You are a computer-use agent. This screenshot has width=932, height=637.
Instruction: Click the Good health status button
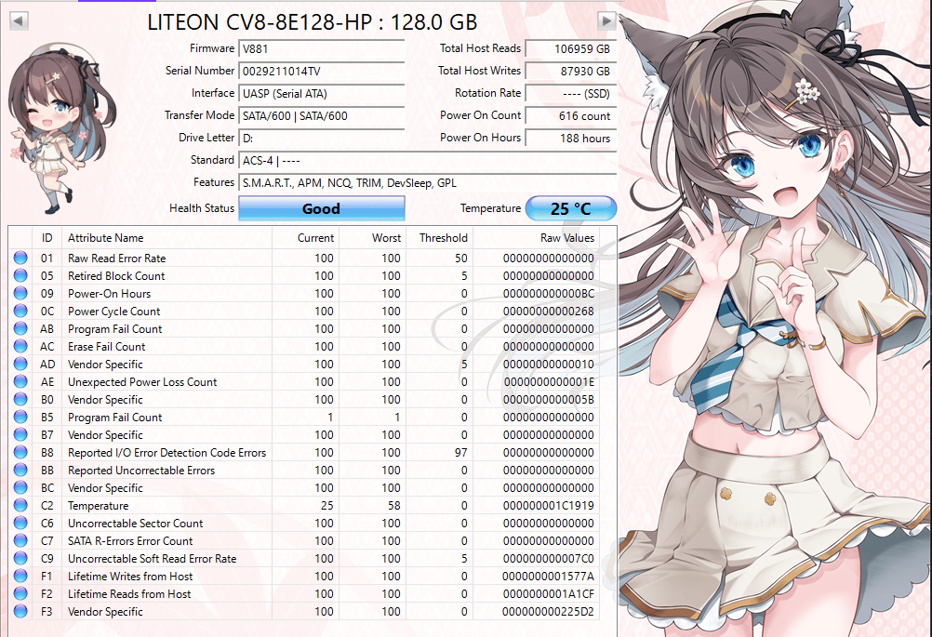[322, 208]
